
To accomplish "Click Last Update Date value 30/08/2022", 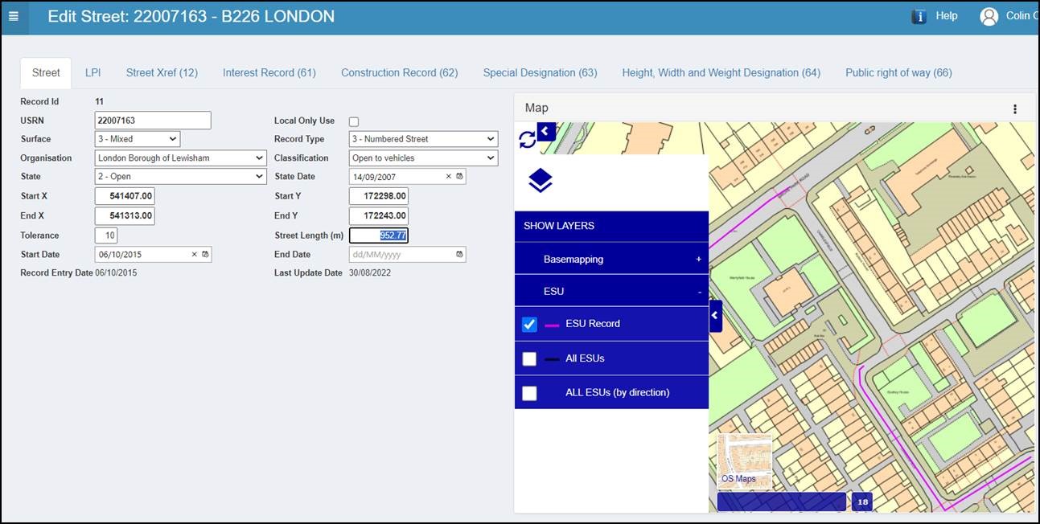I will point(370,273).
